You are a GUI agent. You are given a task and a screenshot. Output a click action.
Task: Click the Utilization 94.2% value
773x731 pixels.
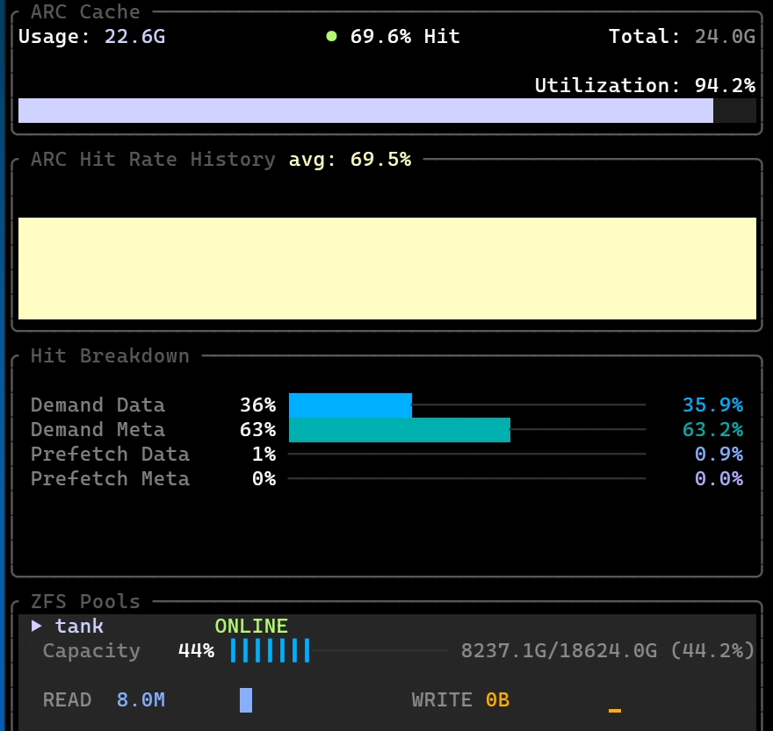(726, 86)
